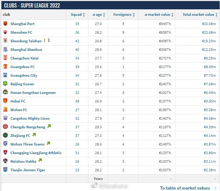
Task: Click Shandong Taishan's squad size 42
Action: point(77,41)
